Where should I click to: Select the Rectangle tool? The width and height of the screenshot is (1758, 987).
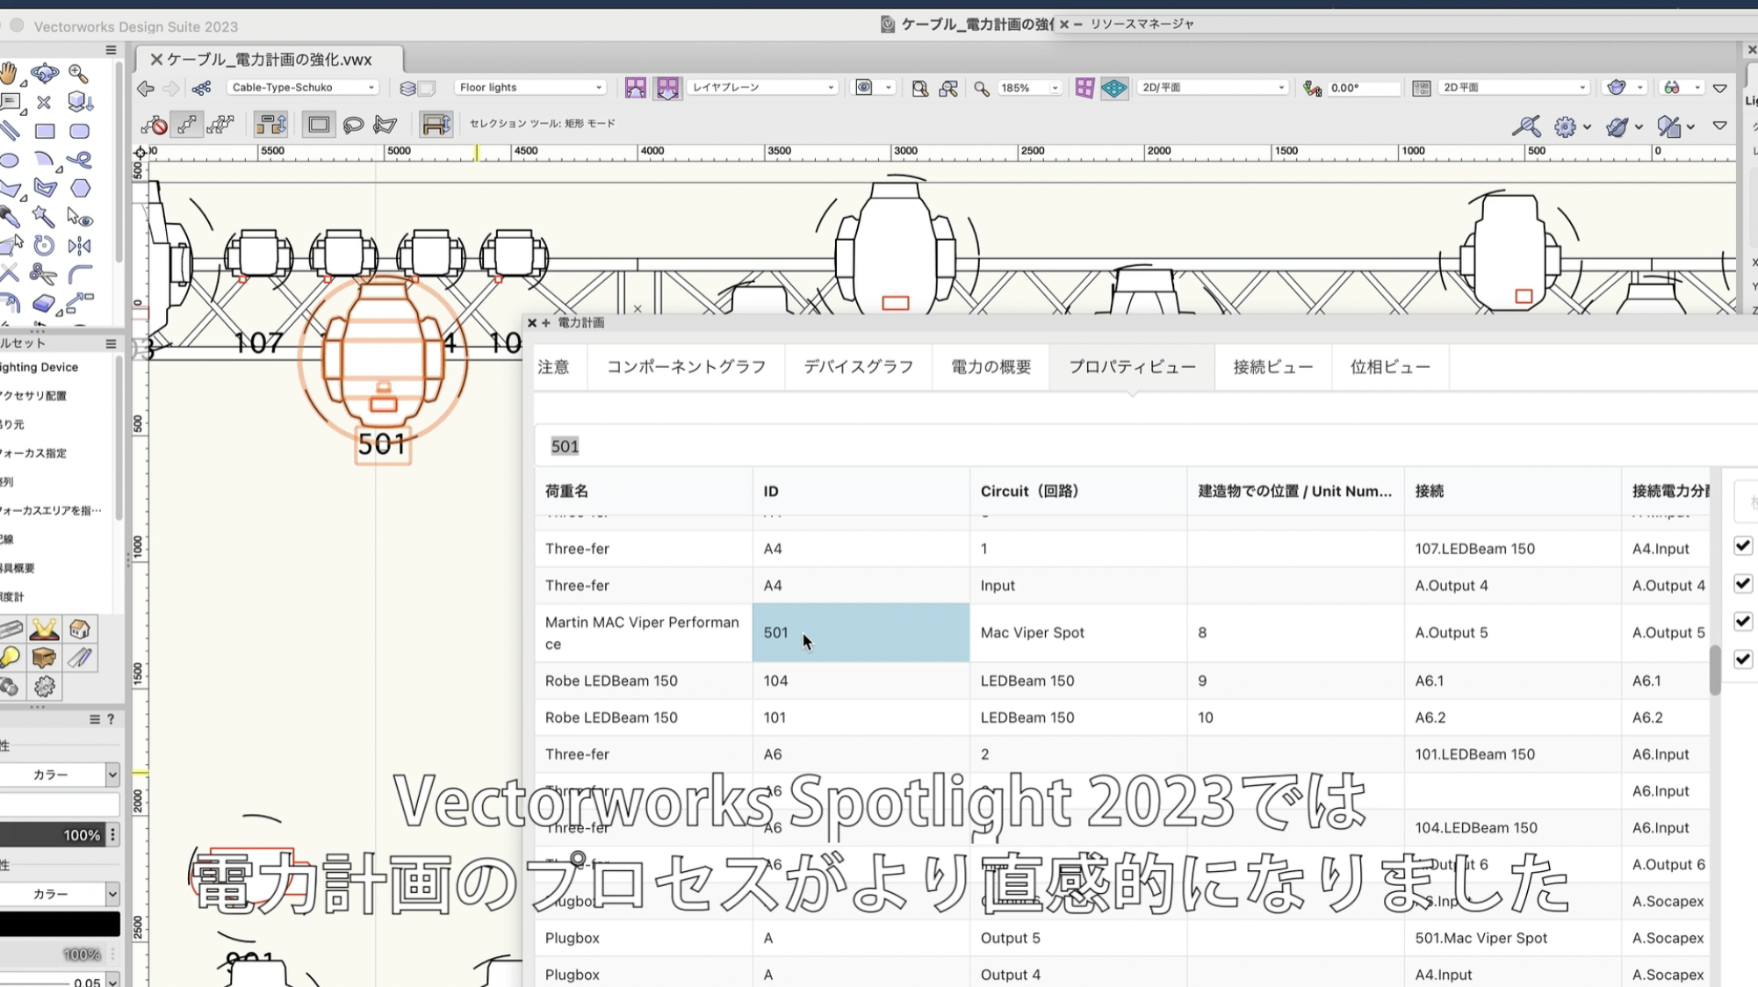45,132
